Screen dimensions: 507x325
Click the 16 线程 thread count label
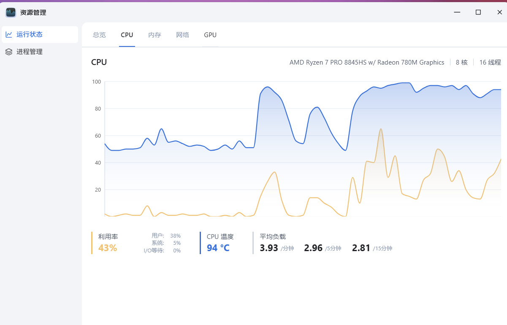(x=490, y=62)
